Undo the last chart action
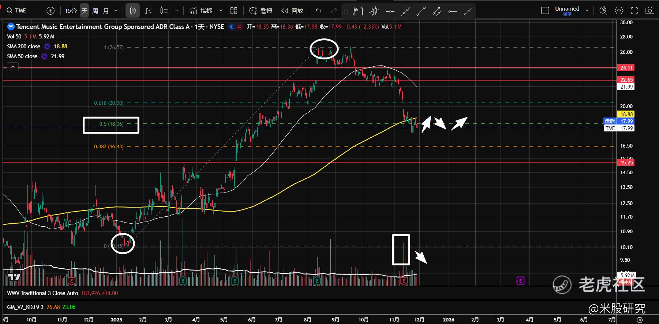The width and height of the screenshot is (659, 324). point(318,11)
